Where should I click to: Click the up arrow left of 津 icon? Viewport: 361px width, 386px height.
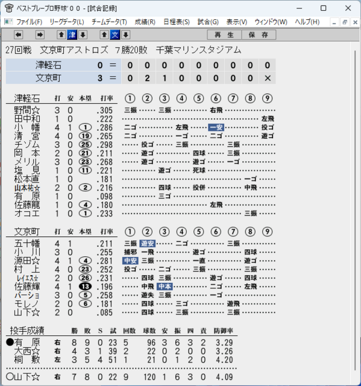[61, 35]
